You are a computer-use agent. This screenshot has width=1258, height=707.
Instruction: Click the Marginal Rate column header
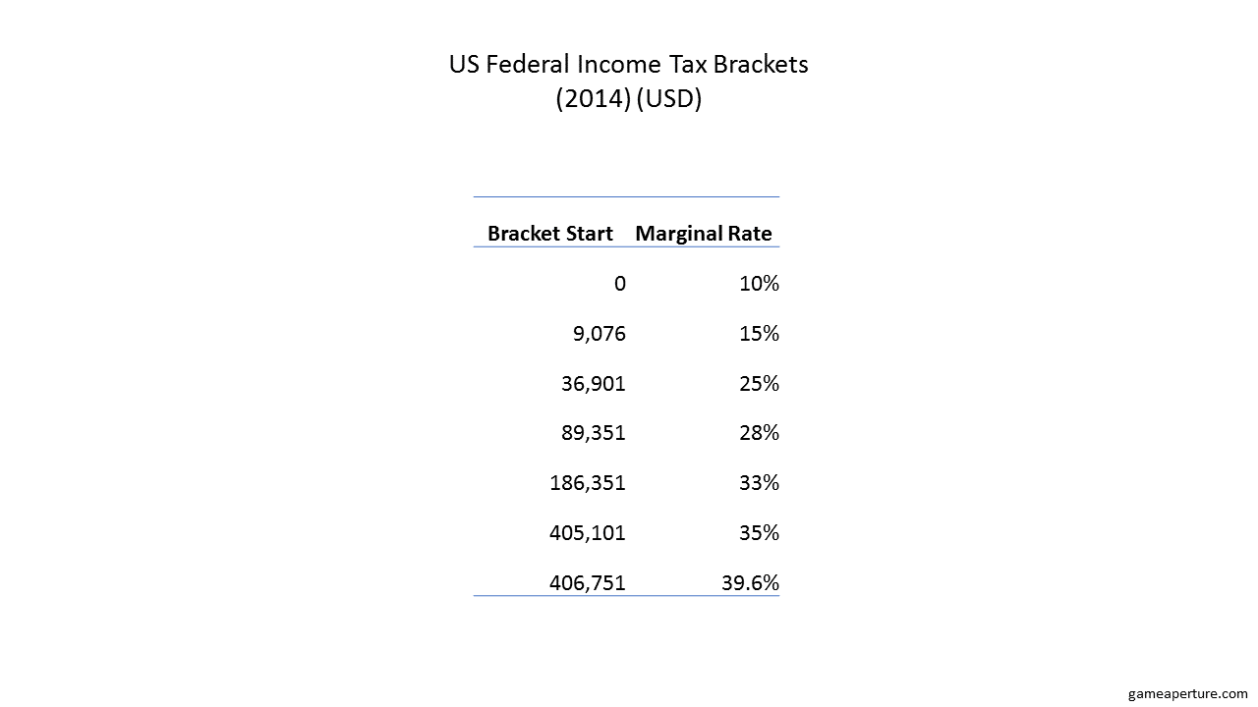(704, 234)
